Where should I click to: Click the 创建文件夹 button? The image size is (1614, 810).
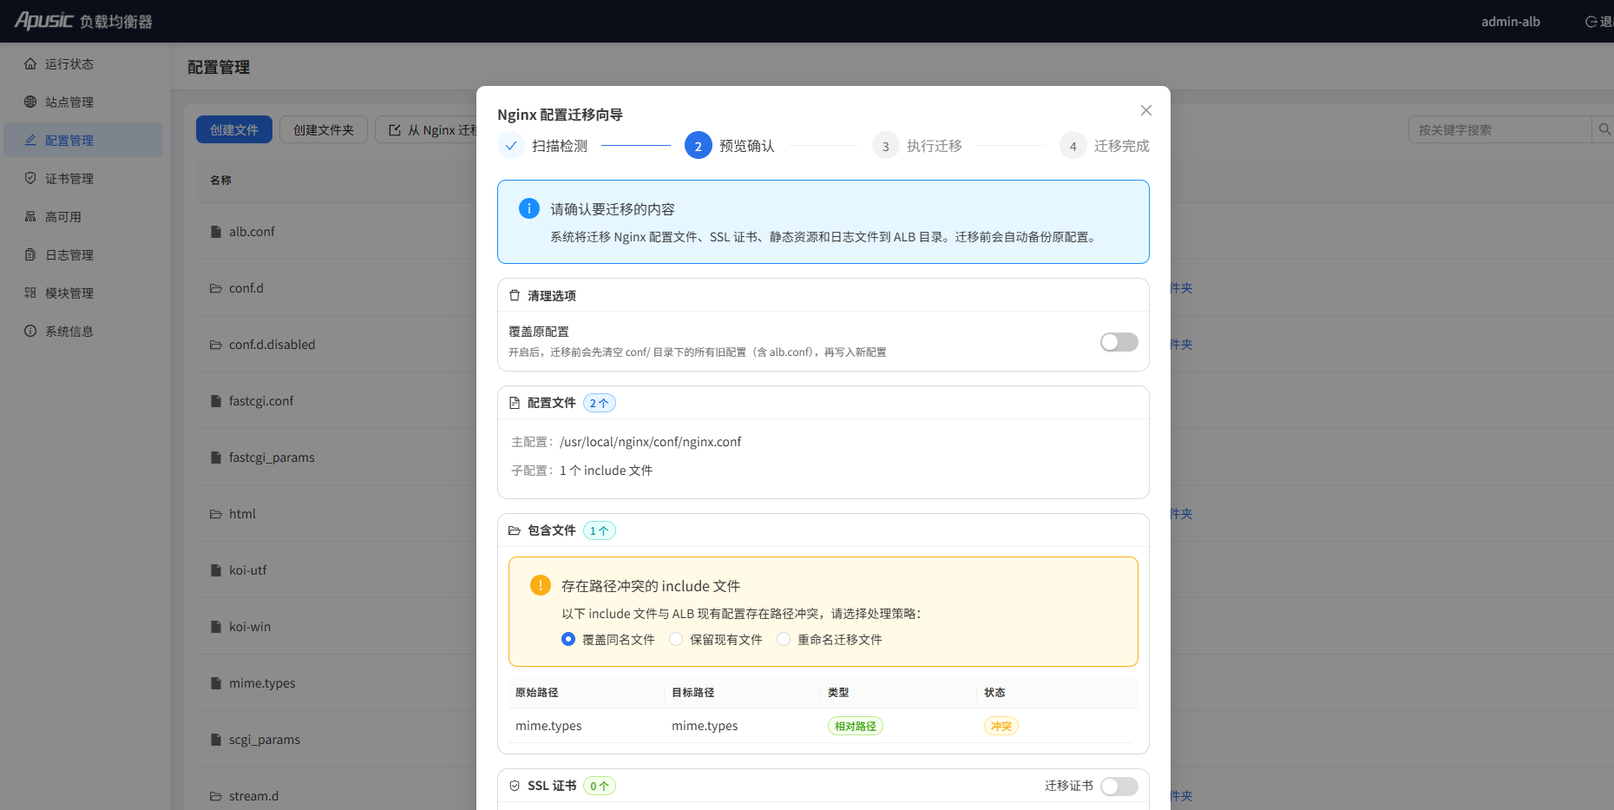[324, 129]
